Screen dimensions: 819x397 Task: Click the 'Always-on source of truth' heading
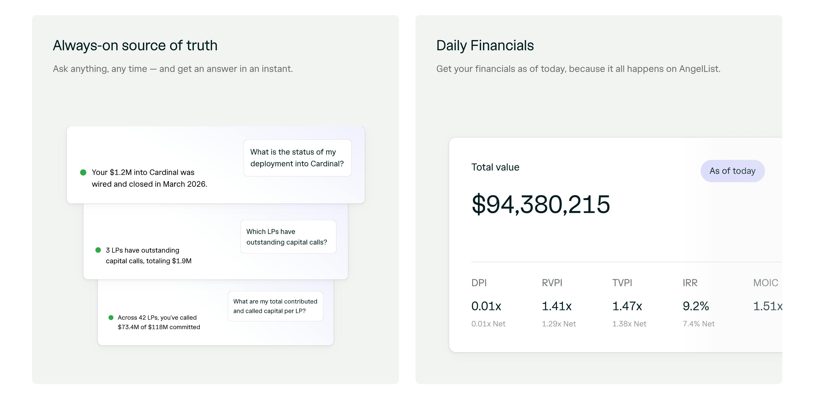pyautogui.click(x=135, y=45)
